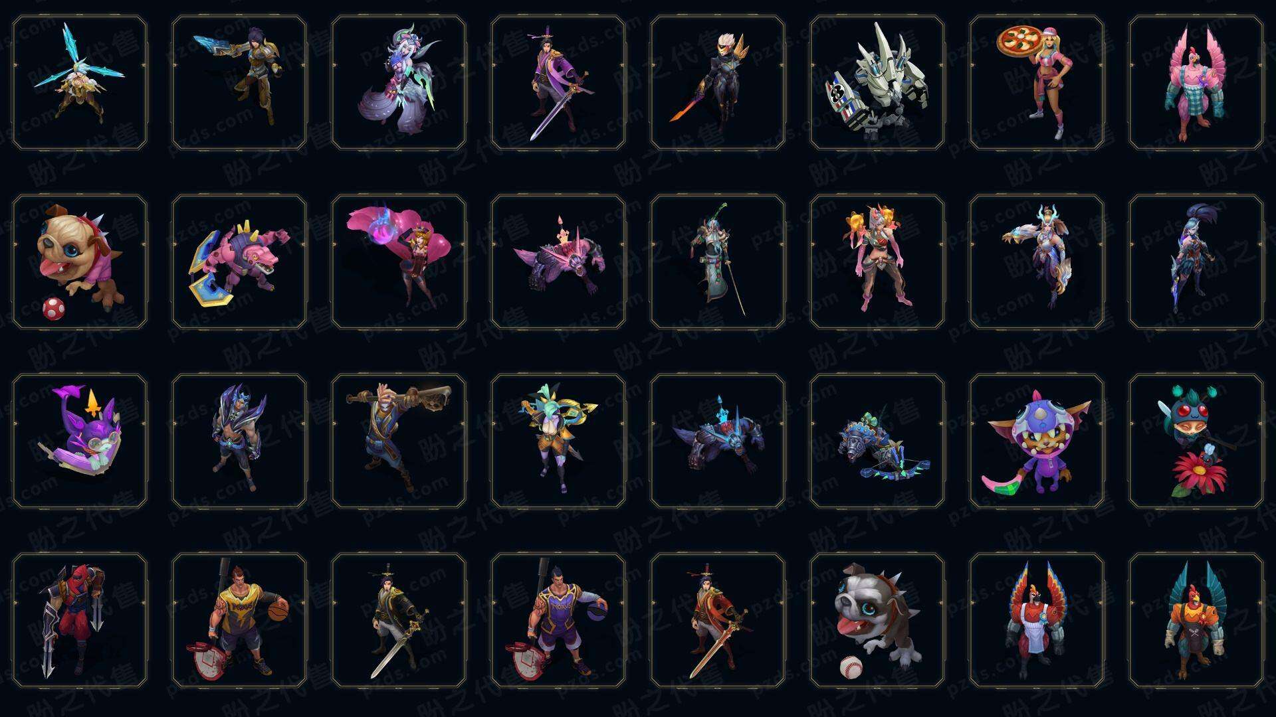Image resolution: width=1276 pixels, height=717 pixels.
Task: Select the red robed swordsman skin
Action: 718,621
